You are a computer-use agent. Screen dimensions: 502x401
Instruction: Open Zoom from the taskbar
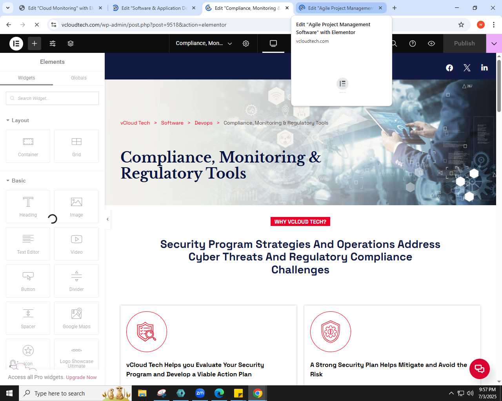coord(200,393)
